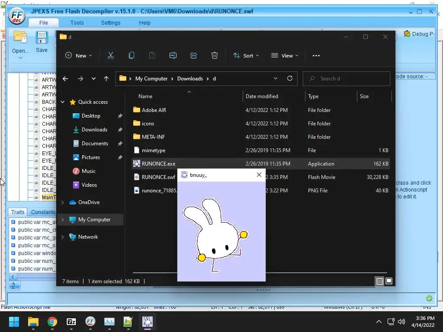
Task: Switch to details view icon in status bar
Action: (379, 281)
